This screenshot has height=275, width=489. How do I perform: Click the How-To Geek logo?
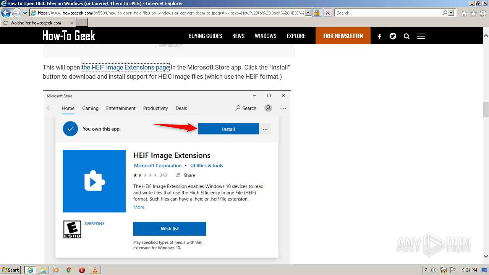69,36
